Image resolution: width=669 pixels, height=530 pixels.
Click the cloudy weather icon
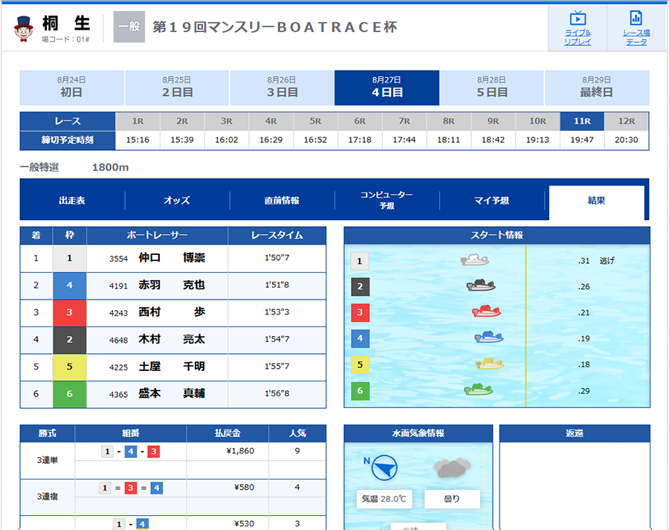click(x=452, y=468)
